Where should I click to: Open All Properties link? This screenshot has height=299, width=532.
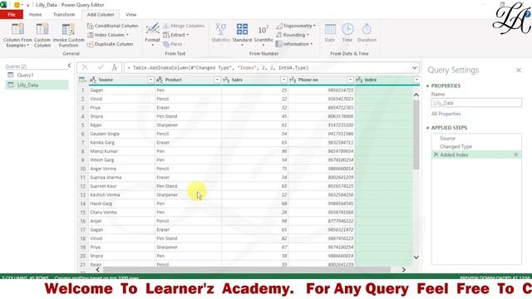point(446,114)
